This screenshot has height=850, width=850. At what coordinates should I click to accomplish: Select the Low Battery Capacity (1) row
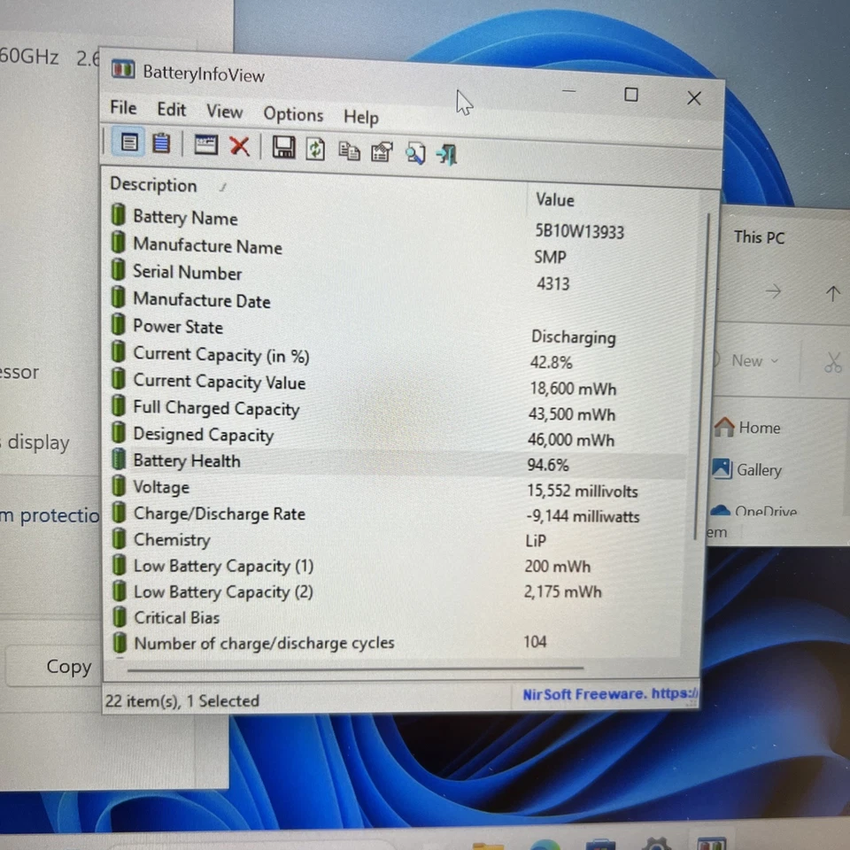tap(397, 566)
